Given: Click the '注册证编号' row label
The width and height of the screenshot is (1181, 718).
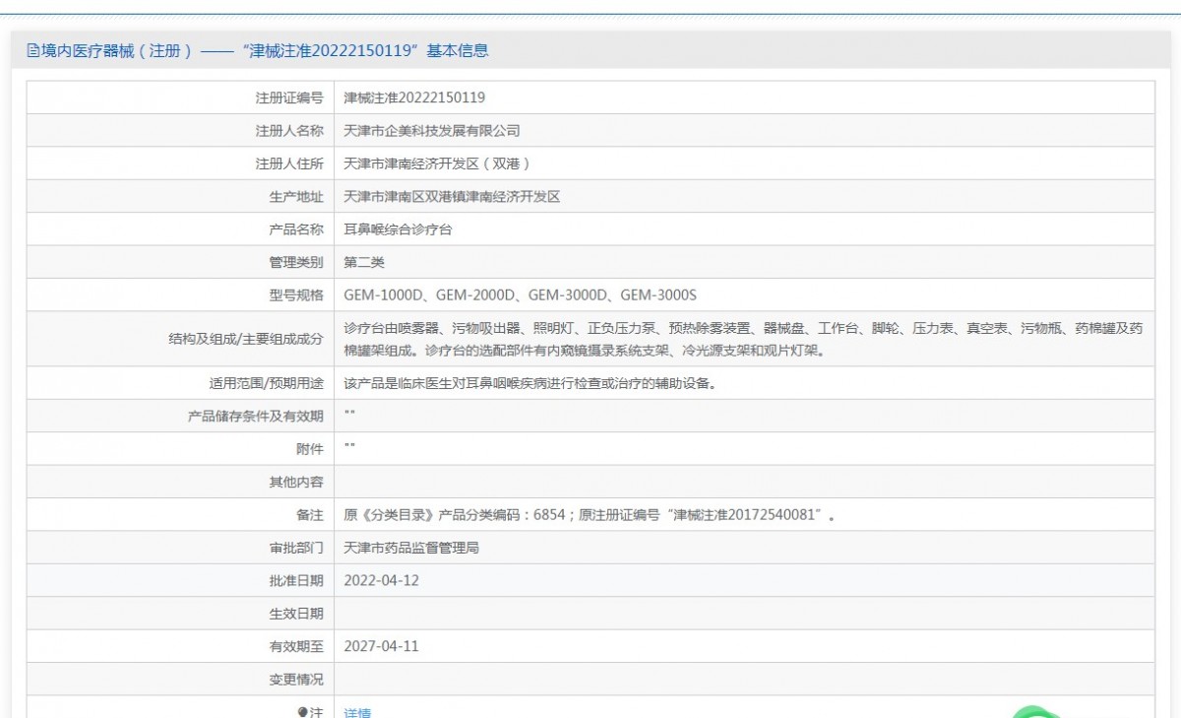Looking at the screenshot, I should click(x=289, y=98).
